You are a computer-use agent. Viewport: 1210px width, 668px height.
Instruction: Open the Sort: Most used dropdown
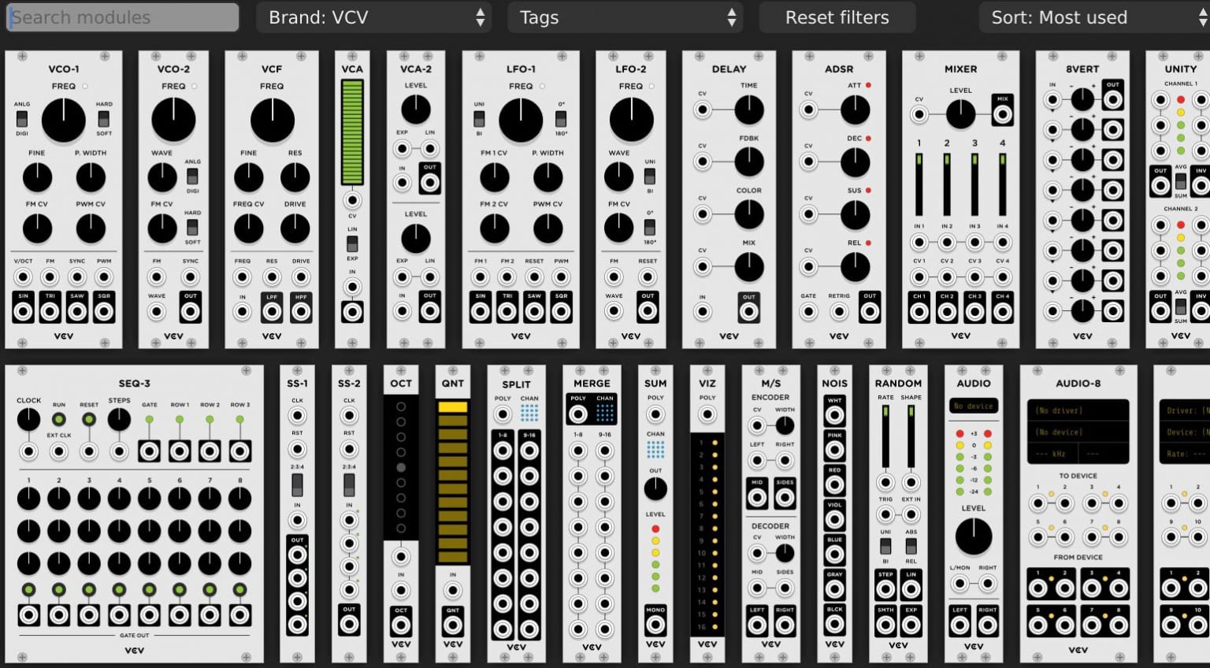1094,17
